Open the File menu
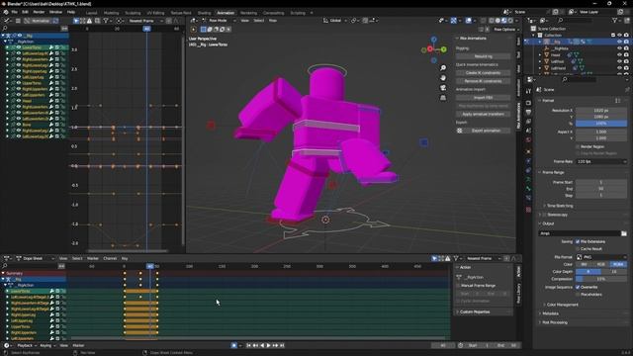Viewport: 633px width, 356px height. pos(15,12)
